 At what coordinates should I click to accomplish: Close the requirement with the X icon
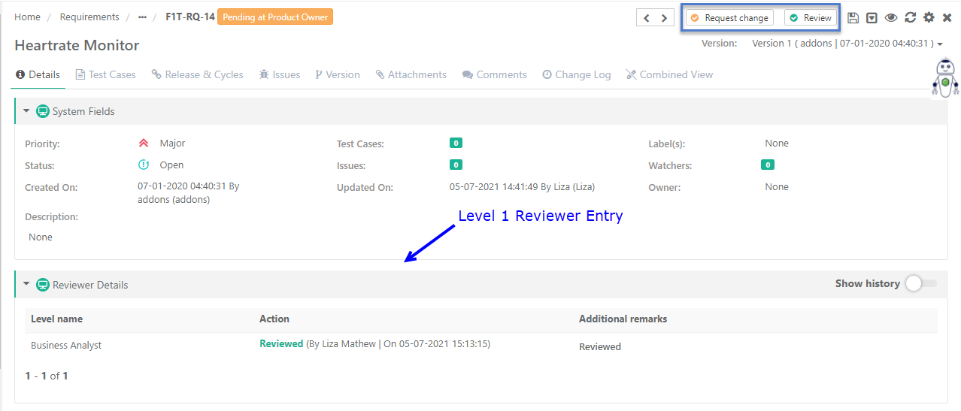947,18
